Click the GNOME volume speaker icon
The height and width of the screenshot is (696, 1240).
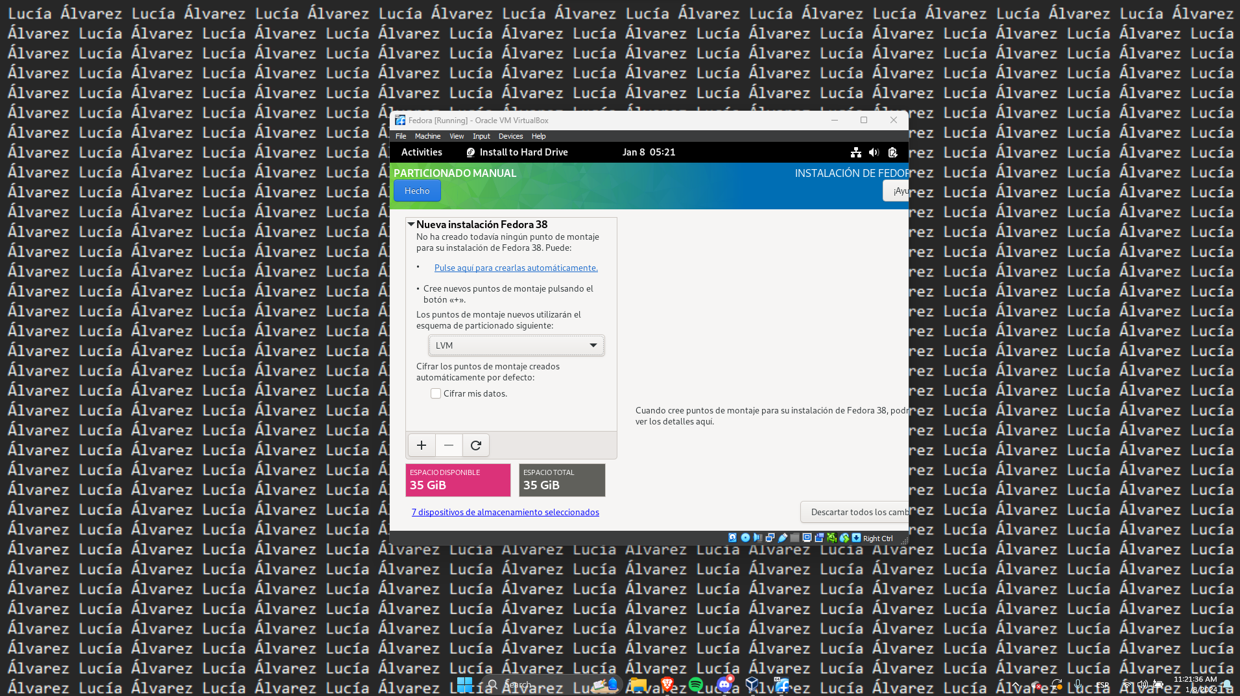(x=874, y=152)
